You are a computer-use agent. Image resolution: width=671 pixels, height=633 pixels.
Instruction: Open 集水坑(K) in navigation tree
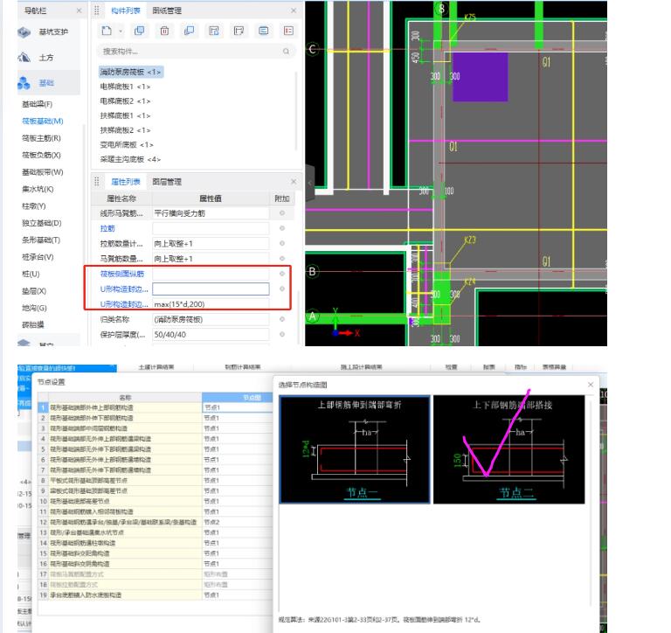click(38, 190)
